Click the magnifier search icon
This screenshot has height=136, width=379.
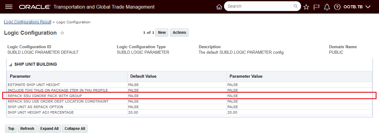point(295,6)
